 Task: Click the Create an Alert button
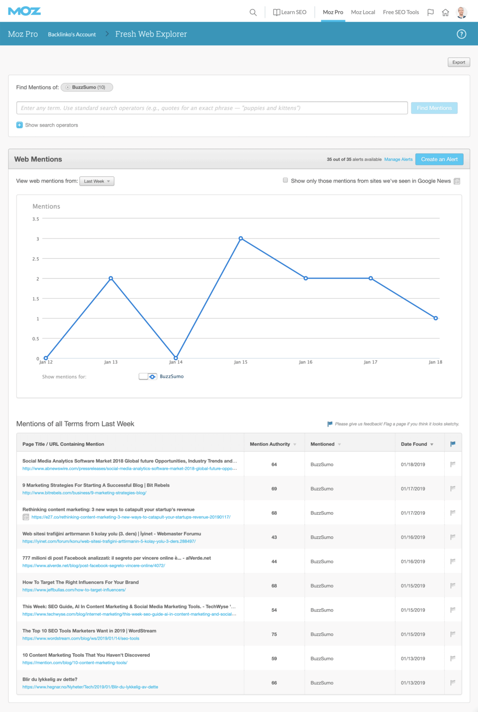coord(439,159)
